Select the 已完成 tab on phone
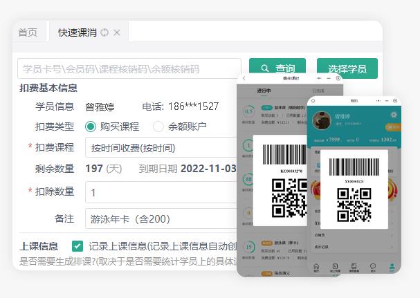This screenshot has height=298, width=420. point(318,91)
